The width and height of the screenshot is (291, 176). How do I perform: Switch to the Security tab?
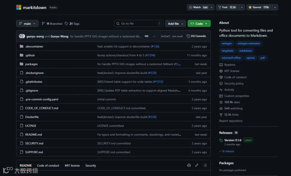[91, 165]
